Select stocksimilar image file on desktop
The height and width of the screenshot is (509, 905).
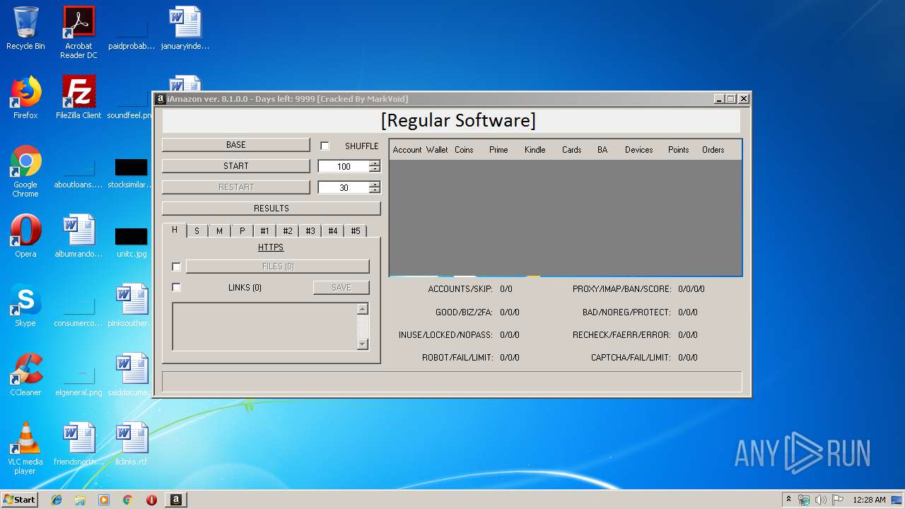(x=132, y=174)
